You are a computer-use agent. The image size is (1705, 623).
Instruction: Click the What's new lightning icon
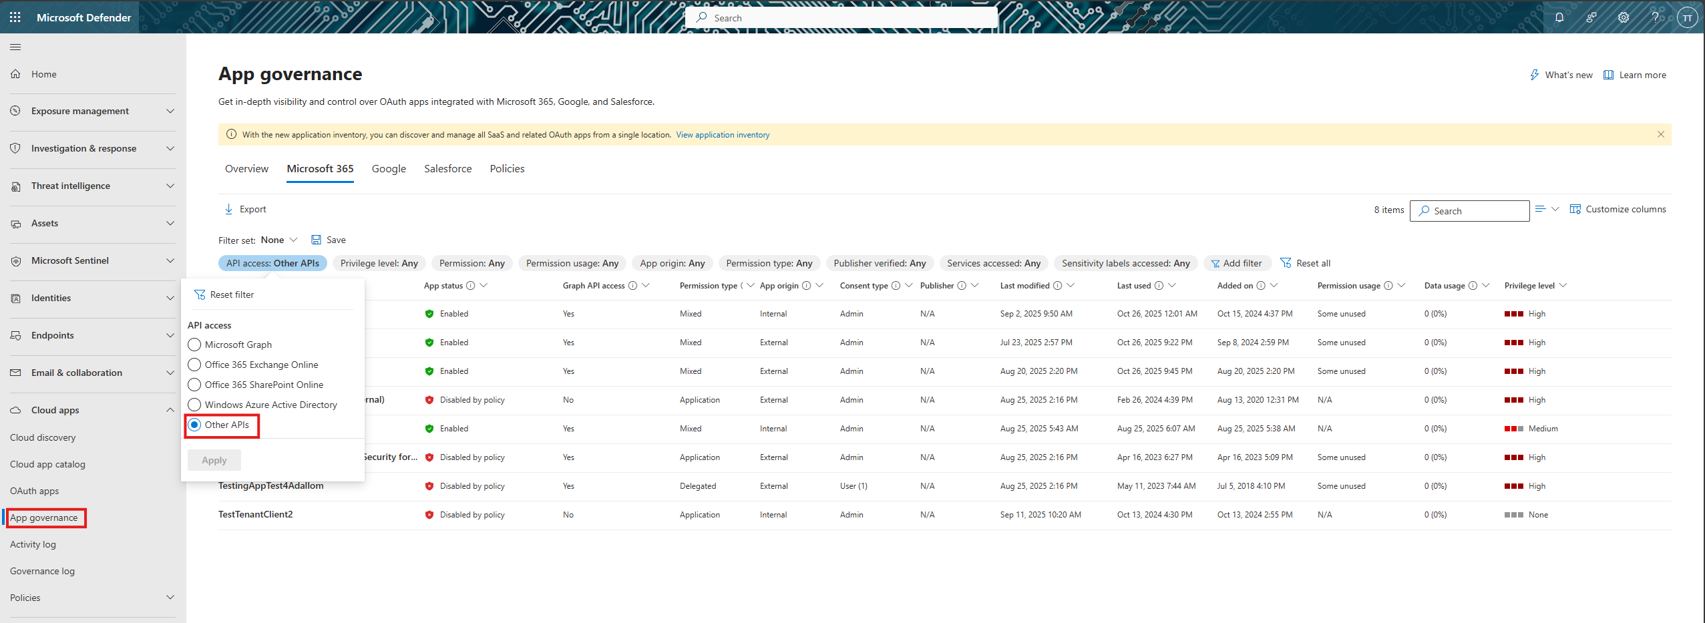[x=1535, y=75]
